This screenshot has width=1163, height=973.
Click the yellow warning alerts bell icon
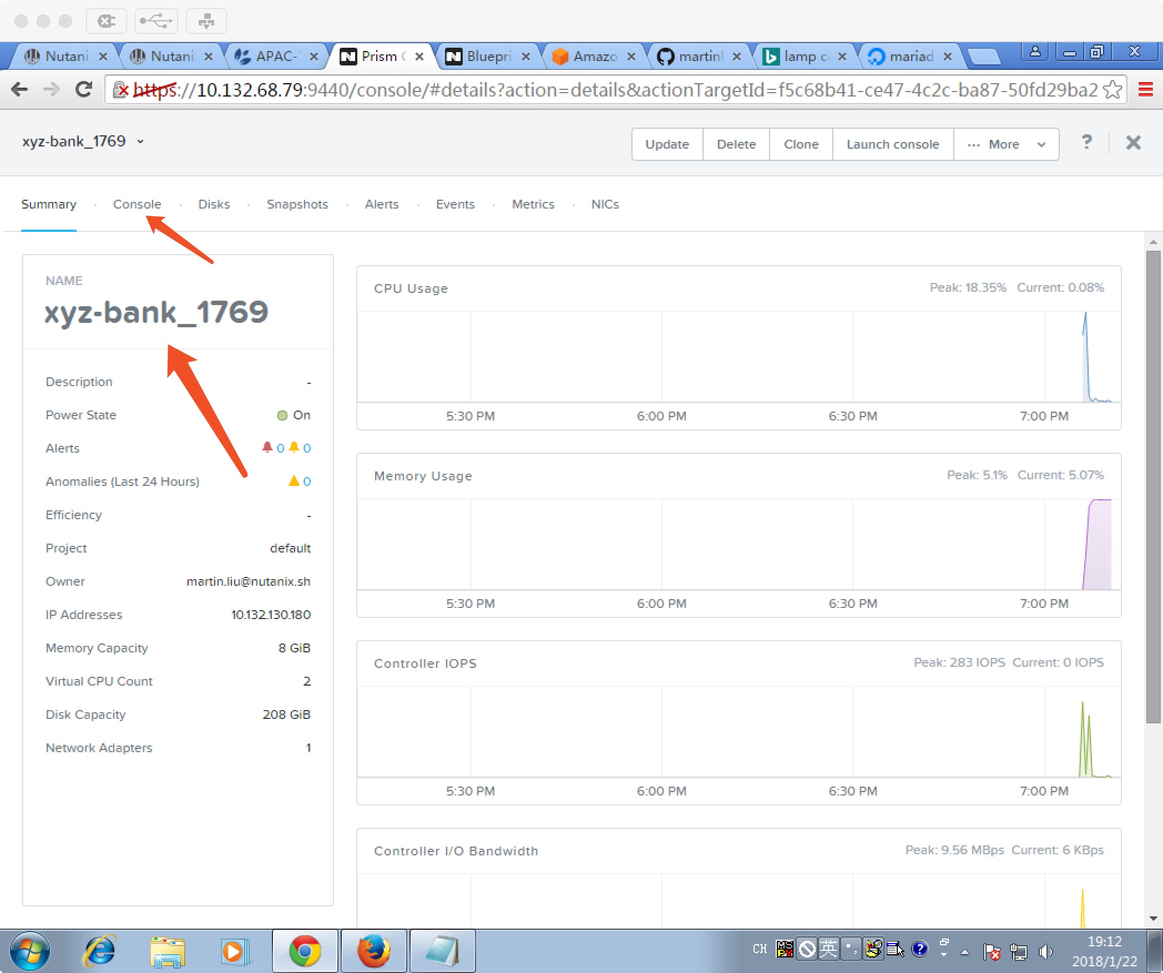click(x=294, y=447)
